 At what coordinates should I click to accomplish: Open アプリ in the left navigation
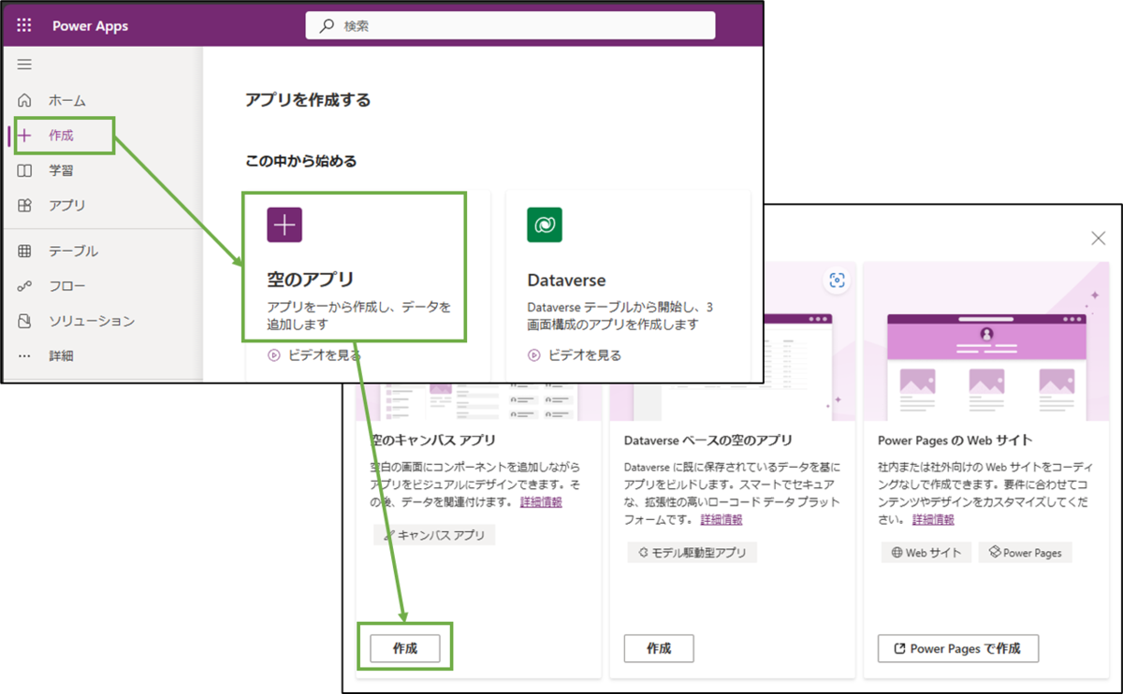pyautogui.click(x=67, y=205)
